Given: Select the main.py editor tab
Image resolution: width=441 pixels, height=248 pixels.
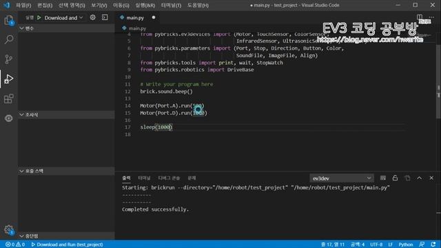Looking at the screenshot, I should coord(138,17).
